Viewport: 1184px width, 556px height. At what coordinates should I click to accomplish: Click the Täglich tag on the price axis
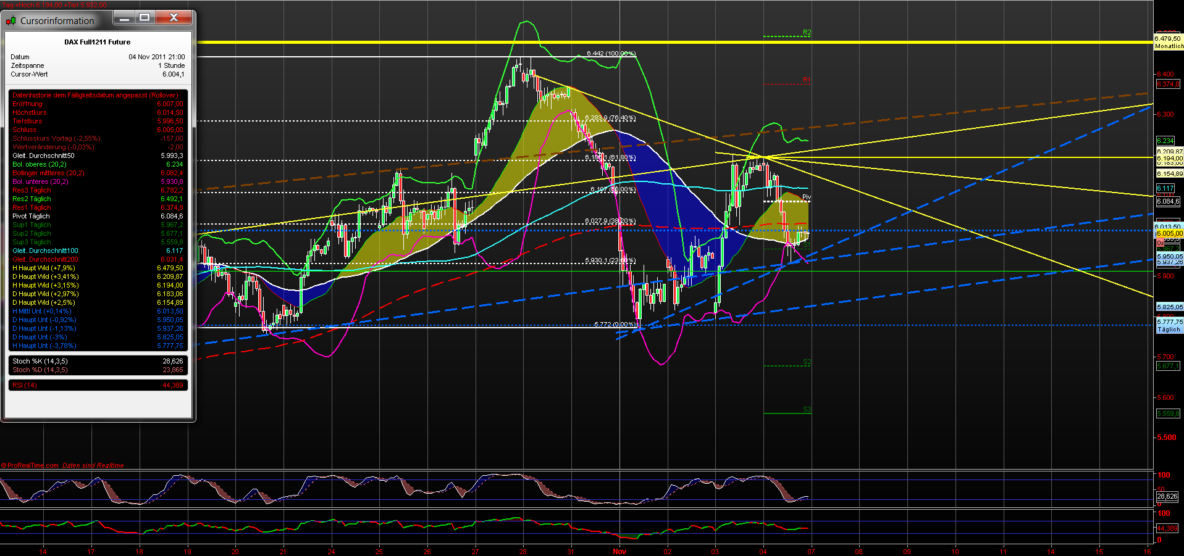1169,329
